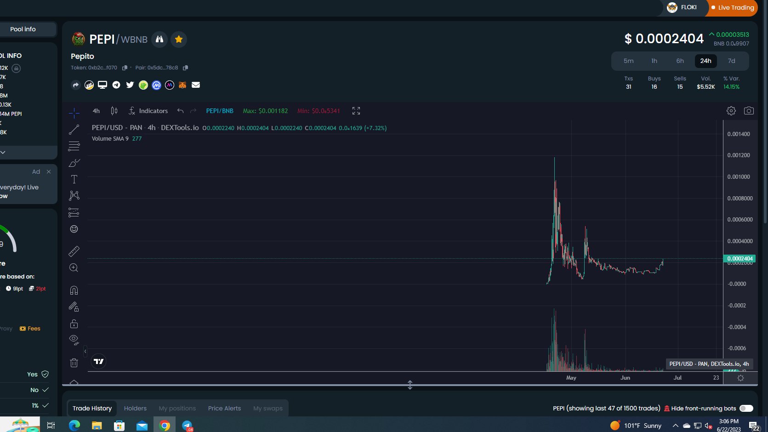Open the patterns drawing tool
Viewport: 768px width, 432px height.
(x=74, y=196)
